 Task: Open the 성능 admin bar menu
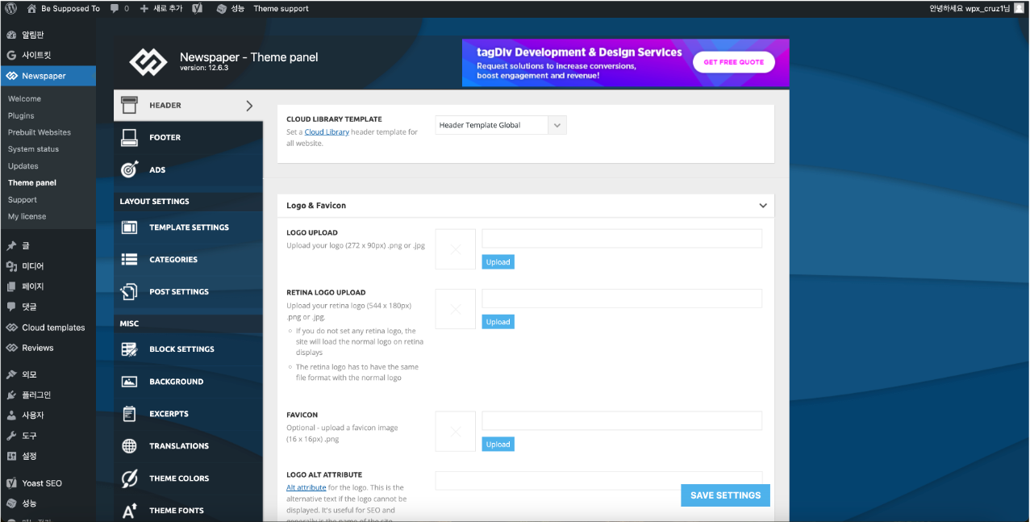coord(231,8)
